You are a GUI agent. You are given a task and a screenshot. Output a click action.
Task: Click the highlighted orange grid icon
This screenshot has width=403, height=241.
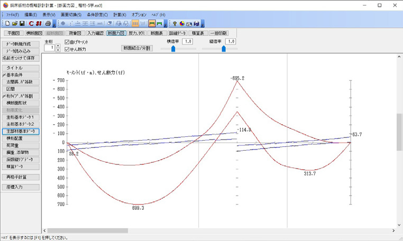(135, 24)
